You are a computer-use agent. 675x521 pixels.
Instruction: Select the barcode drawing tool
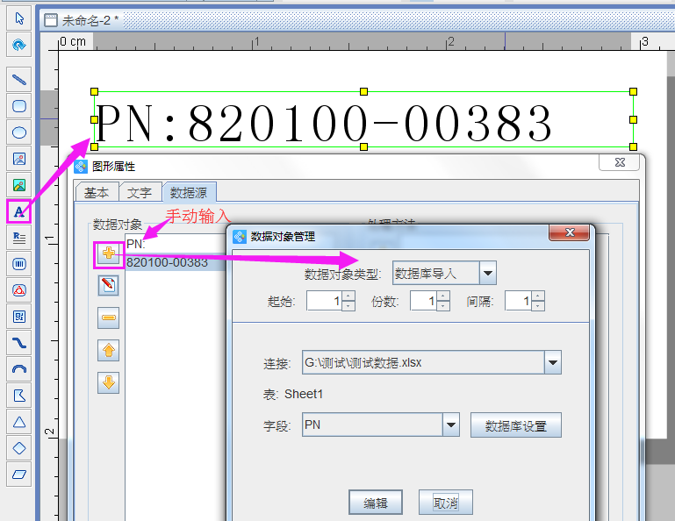(19, 263)
